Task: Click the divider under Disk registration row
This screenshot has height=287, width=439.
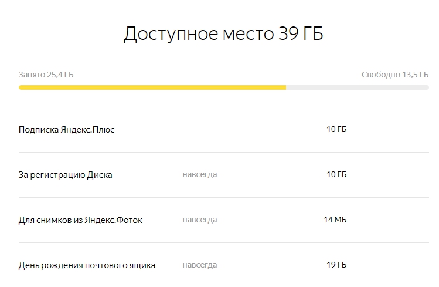Action: [x=224, y=197]
